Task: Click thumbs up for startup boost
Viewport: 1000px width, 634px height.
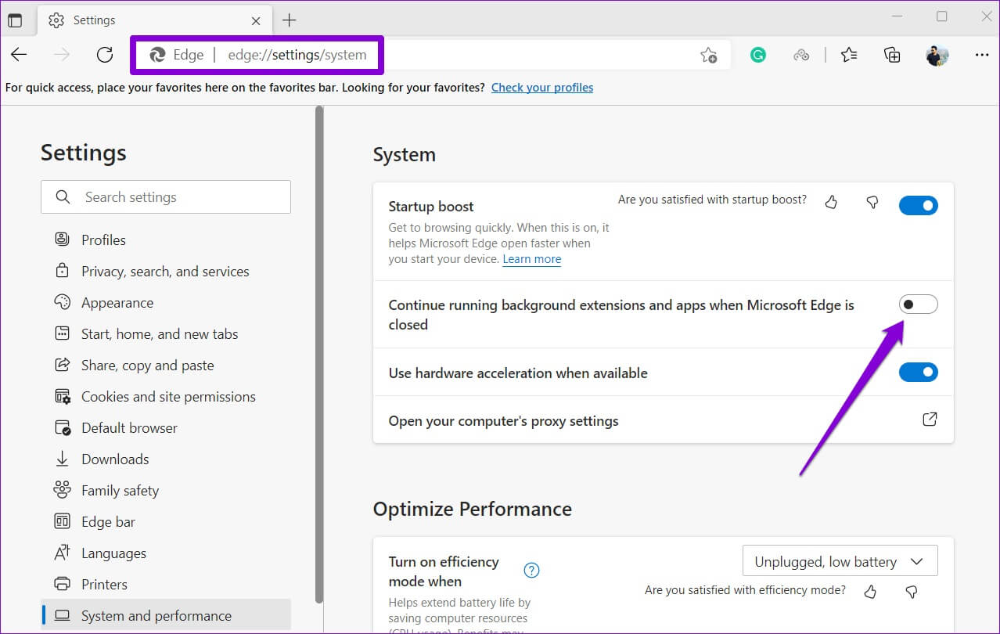Action: tap(831, 203)
